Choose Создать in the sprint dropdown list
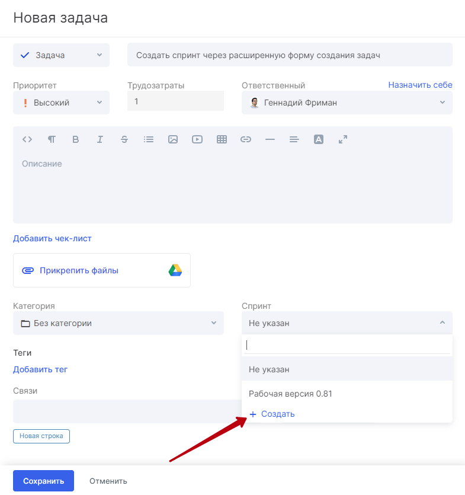 pyautogui.click(x=272, y=414)
